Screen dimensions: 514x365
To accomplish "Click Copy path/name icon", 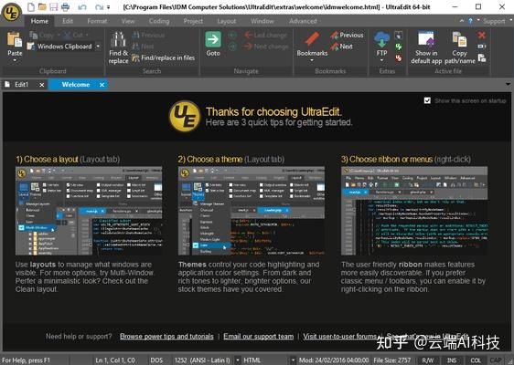I will [459, 39].
